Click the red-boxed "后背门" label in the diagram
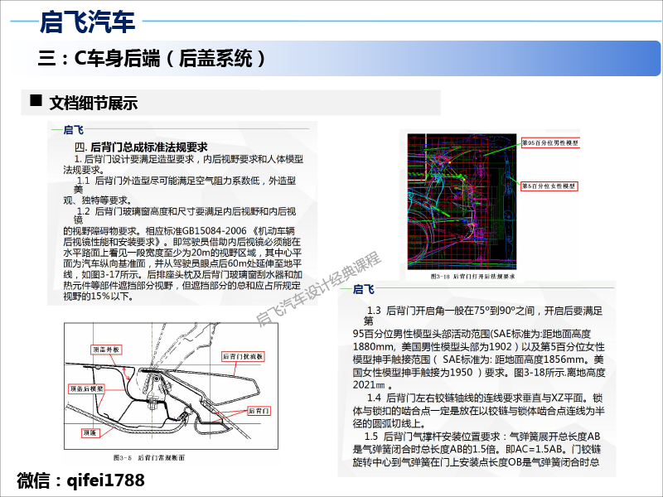Image resolution: width=663 pixels, height=497 pixels. pyautogui.click(x=259, y=411)
